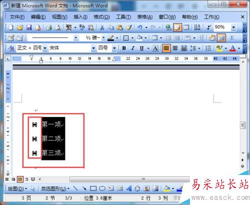
Task: Click the AutoSum sigma icon
Action: pyautogui.click(x=232, y=38)
